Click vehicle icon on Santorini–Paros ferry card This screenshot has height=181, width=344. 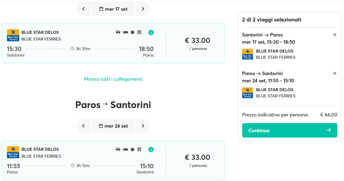click(x=118, y=32)
